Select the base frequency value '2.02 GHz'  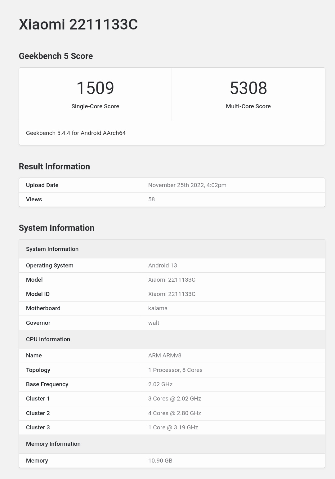tap(160, 384)
